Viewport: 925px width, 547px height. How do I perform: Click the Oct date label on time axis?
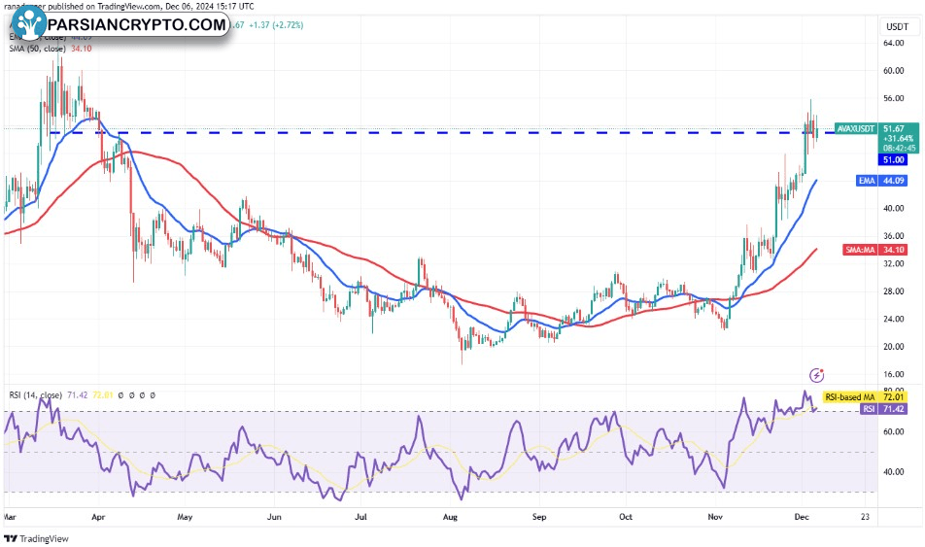[x=626, y=517]
